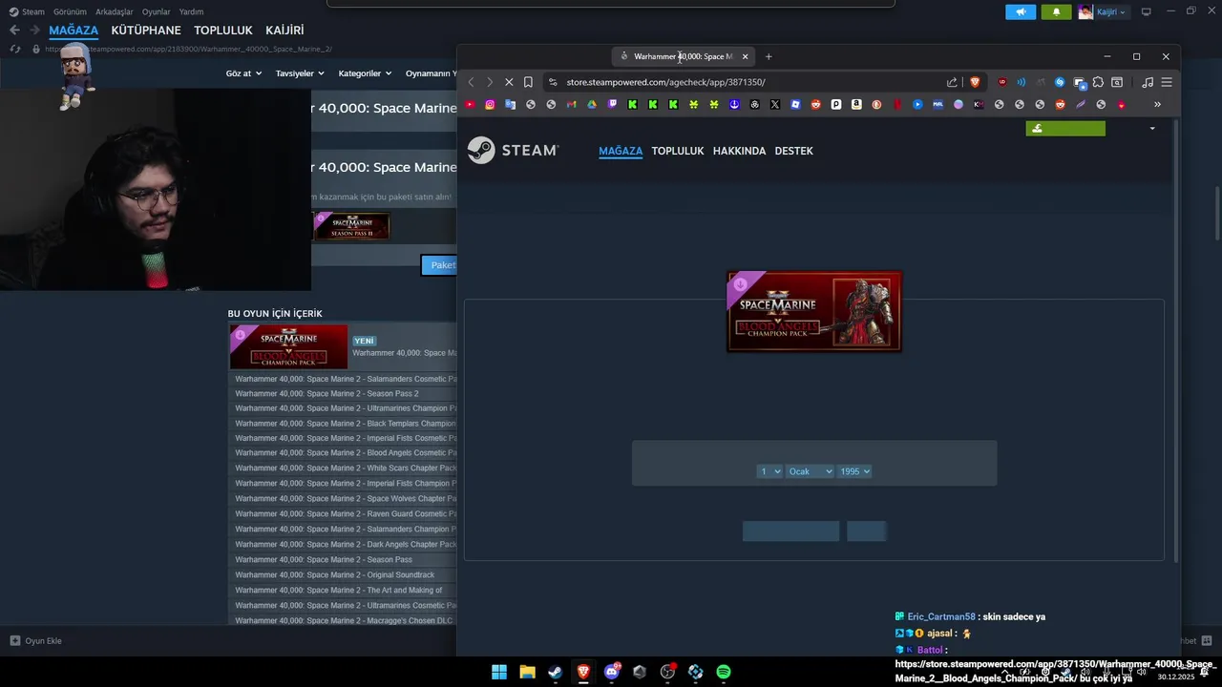Click the browser back arrow
This screenshot has height=687, width=1222.
[471, 82]
